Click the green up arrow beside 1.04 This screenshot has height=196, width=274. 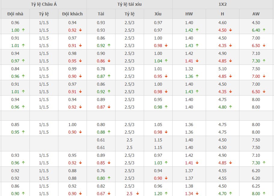[x=166, y=61]
